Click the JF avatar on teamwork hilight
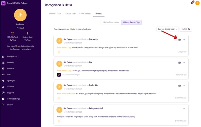This screenshot has width=201, height=127. coord(59,41)
